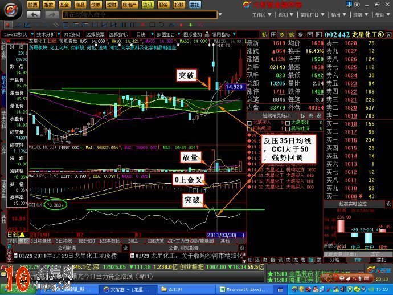Image resolution: width=393 pixels, height=295 pixels.
Task: Expand the Level2默认 dropdown
Action: tap(32, 34)
